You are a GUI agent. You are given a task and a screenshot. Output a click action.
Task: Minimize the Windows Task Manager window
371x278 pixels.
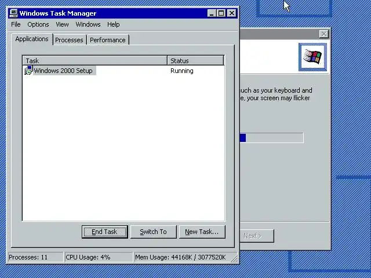click(212, 13)
